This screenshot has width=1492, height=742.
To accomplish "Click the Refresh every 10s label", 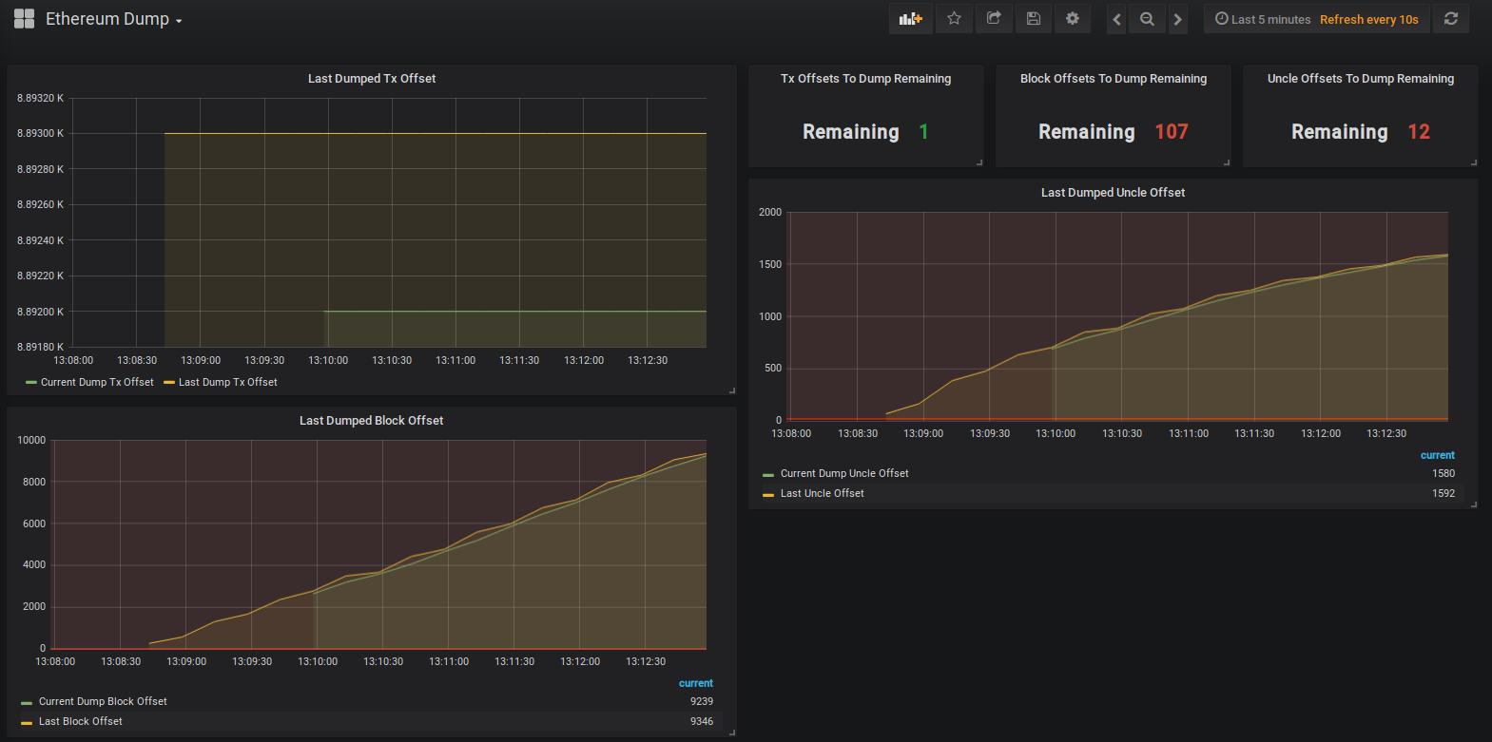I will [1368, 19].
